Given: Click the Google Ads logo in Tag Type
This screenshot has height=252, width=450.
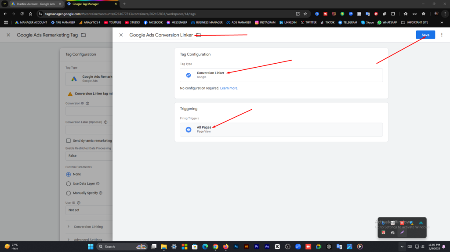Looking at the screenshot, I should (x=74, y=79).
